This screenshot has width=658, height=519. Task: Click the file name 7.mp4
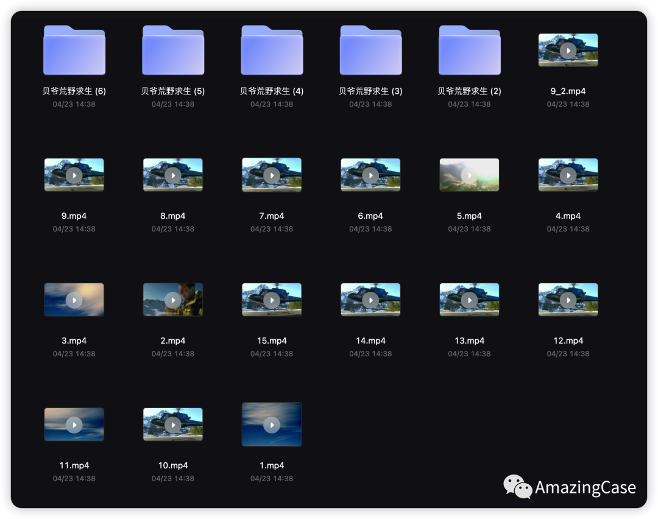(x=272, y=216)
